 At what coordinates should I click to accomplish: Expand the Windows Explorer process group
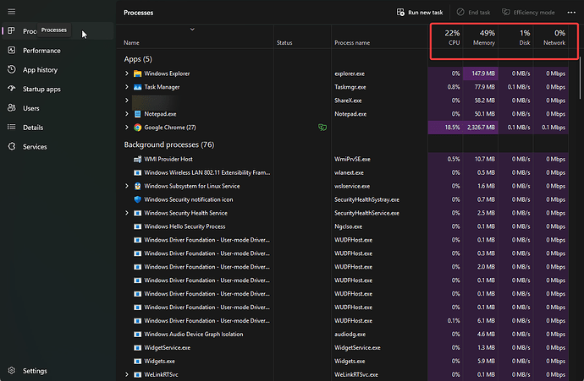coord(127,73)
